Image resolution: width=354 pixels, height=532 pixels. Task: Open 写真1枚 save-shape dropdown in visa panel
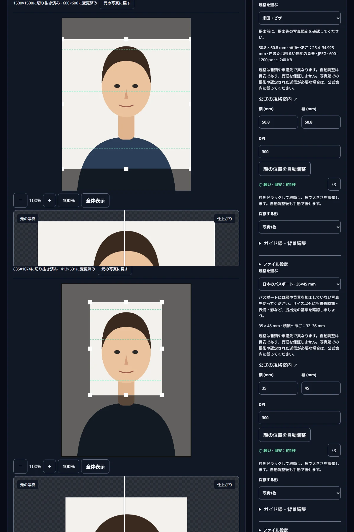point(300,227)
